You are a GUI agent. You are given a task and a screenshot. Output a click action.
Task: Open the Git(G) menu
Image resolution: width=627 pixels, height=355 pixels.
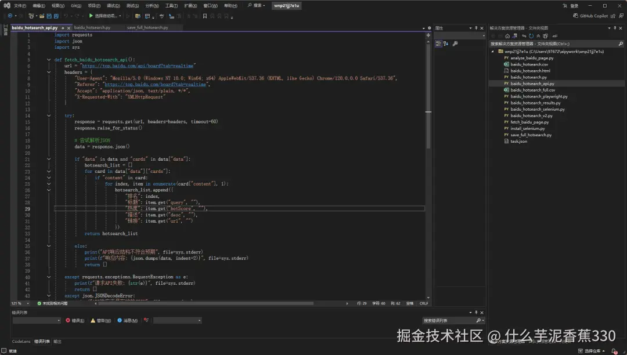[76, 6]
